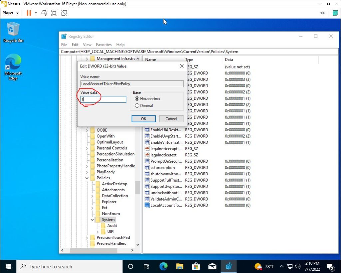Open the Favorites menu in Registry Editor
This screenshot has width=341, height=273.
[104, 45]
